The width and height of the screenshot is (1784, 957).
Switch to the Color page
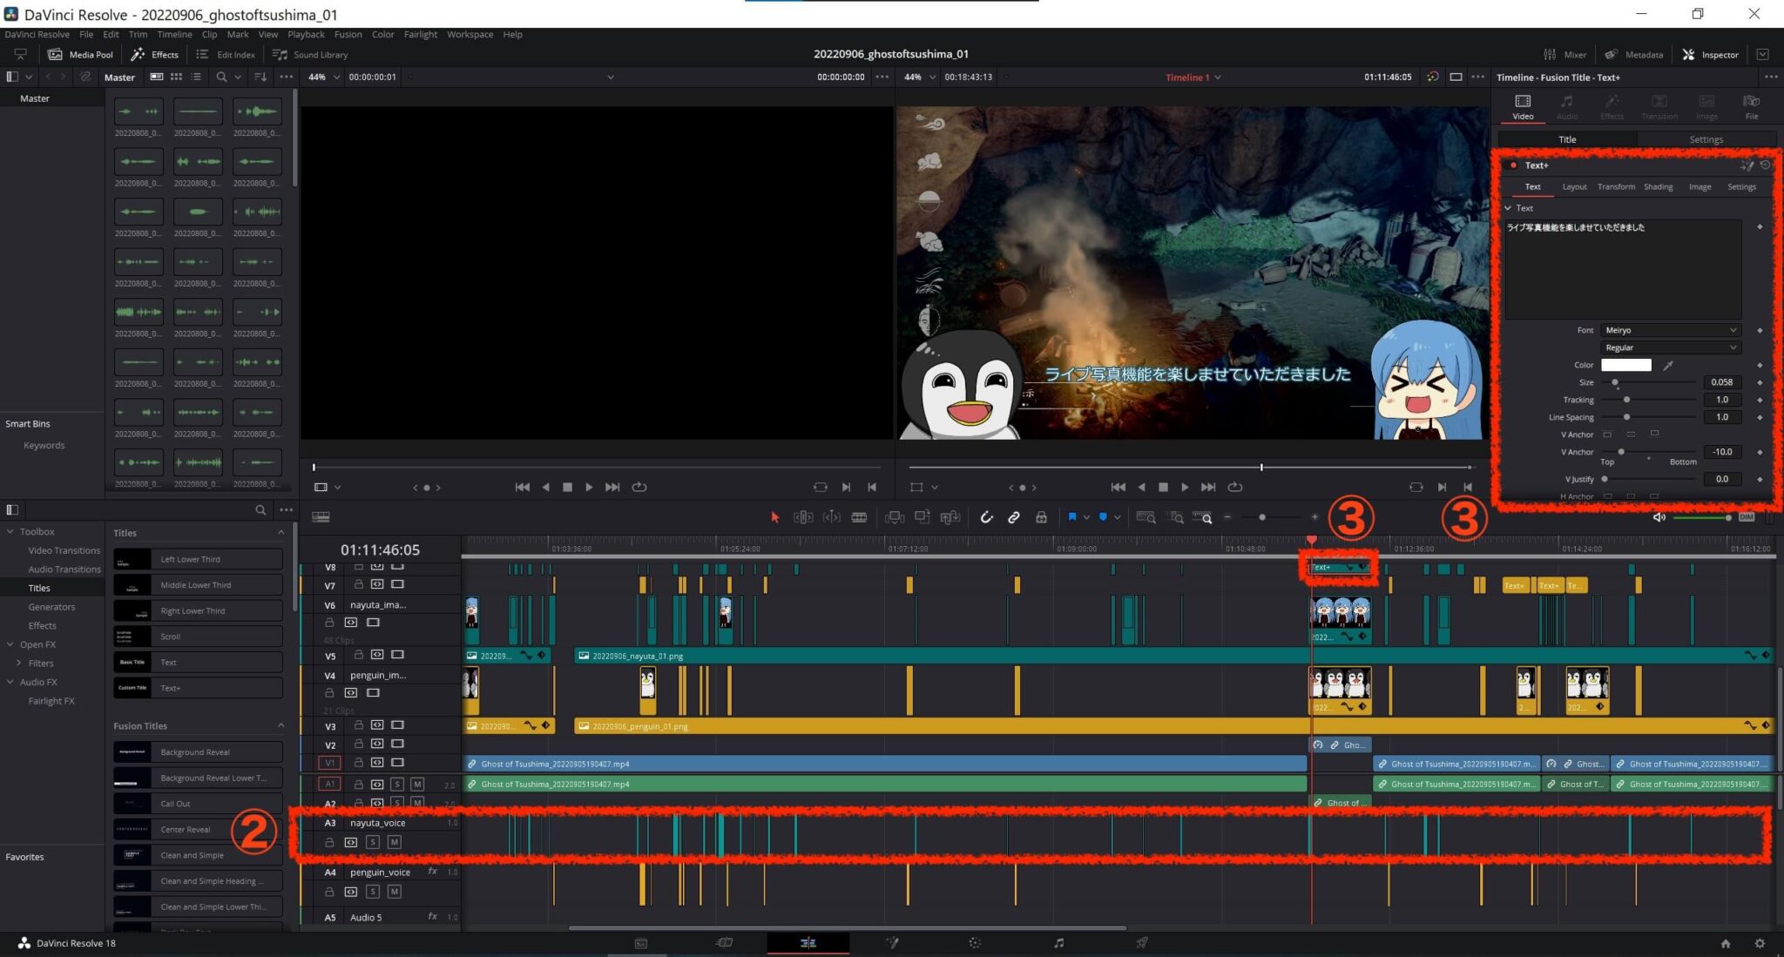coord(975,942)
